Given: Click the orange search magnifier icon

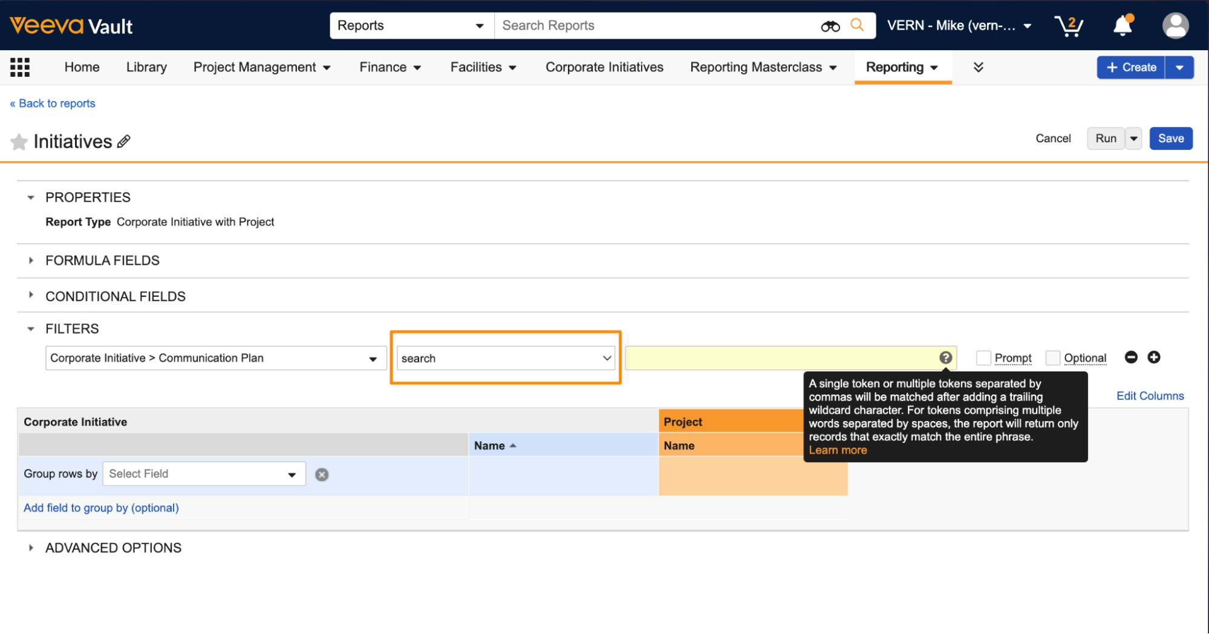Looking at the screenshot, I should 857,25.
